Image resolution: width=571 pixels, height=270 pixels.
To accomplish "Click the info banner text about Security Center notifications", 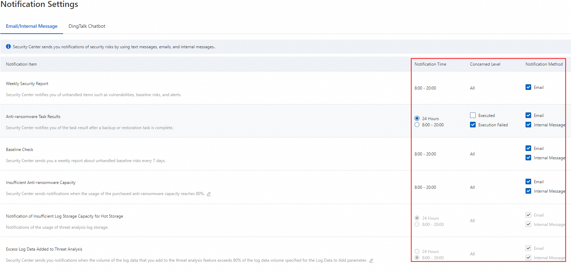I will [x=114, y=47].
